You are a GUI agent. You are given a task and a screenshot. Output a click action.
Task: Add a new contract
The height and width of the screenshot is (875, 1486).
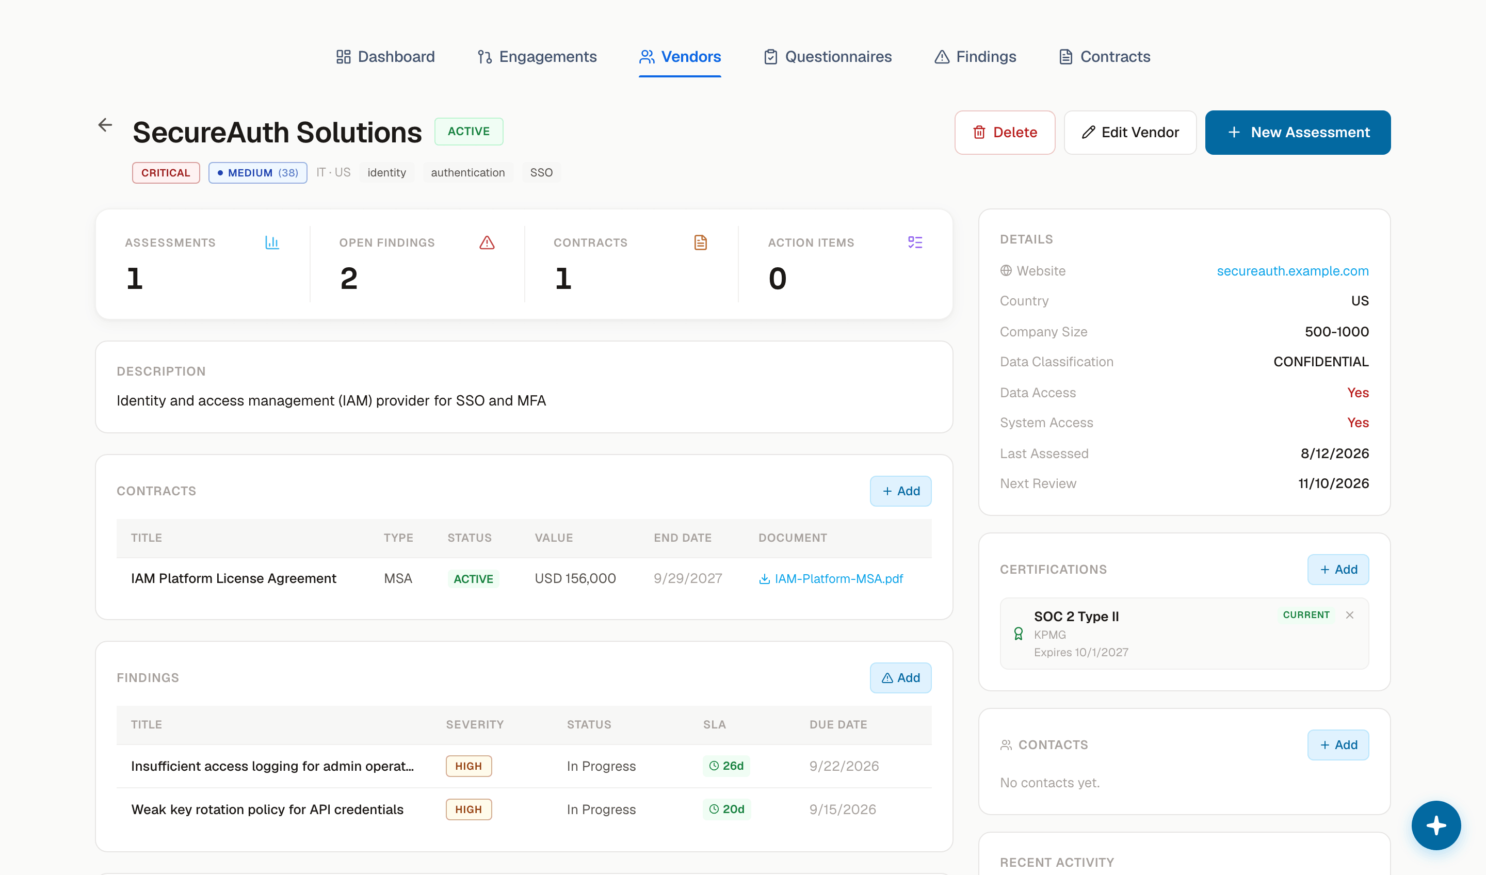900,491
